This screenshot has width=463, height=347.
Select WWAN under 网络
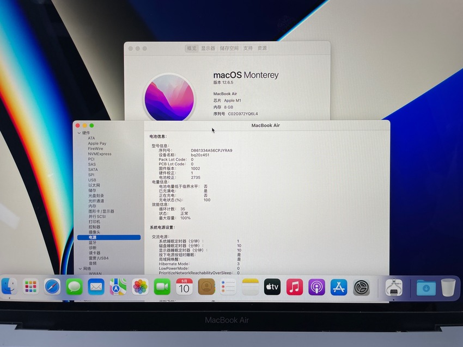pyautogui.click(x=95, y=274)
